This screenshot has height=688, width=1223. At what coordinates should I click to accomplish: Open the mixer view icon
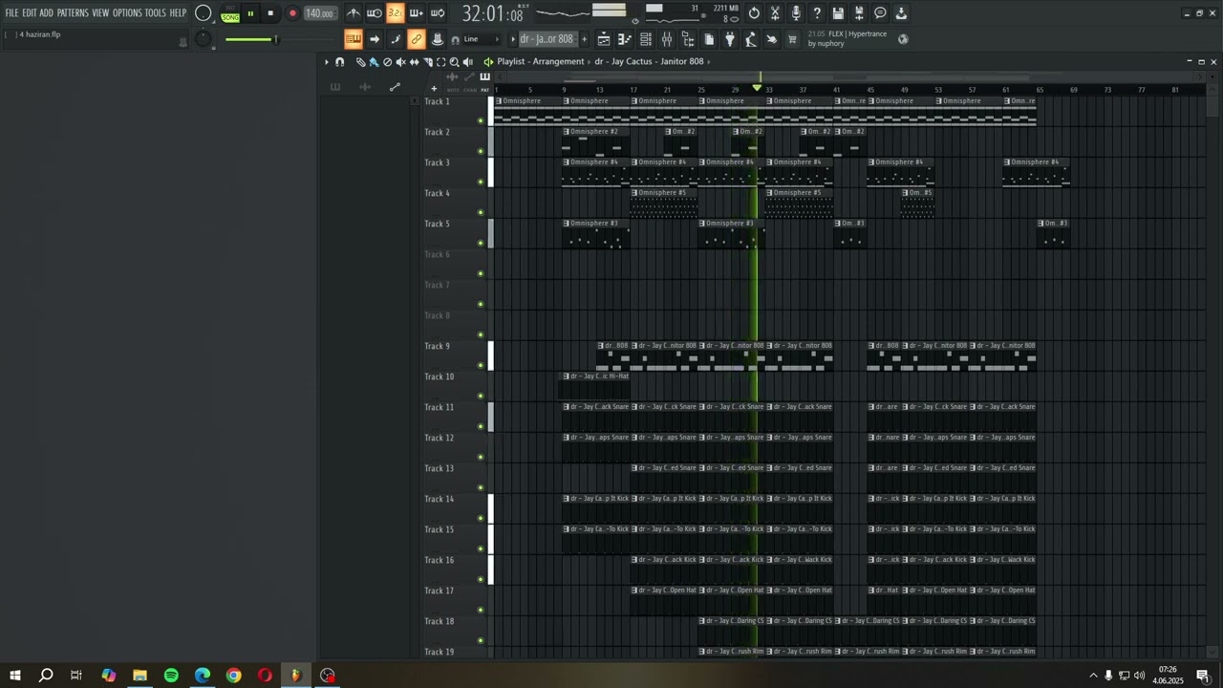point(667,39)
